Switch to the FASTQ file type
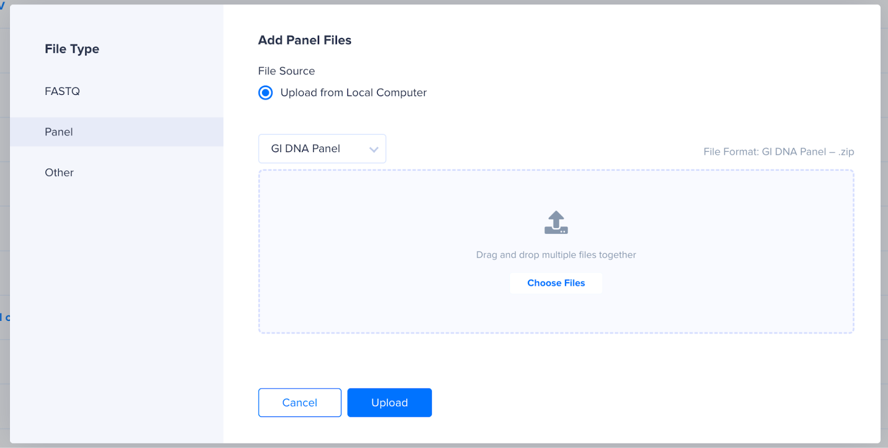The width and height of the screenshot is (888, 448). [62, 91]
